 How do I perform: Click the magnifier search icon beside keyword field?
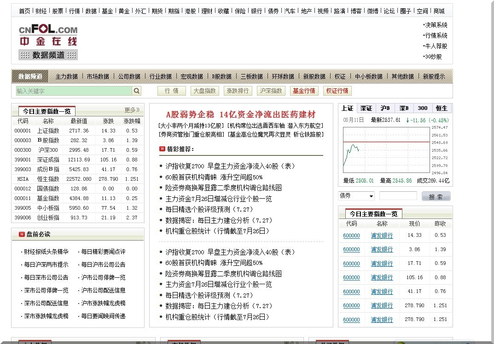coord(137,91)
